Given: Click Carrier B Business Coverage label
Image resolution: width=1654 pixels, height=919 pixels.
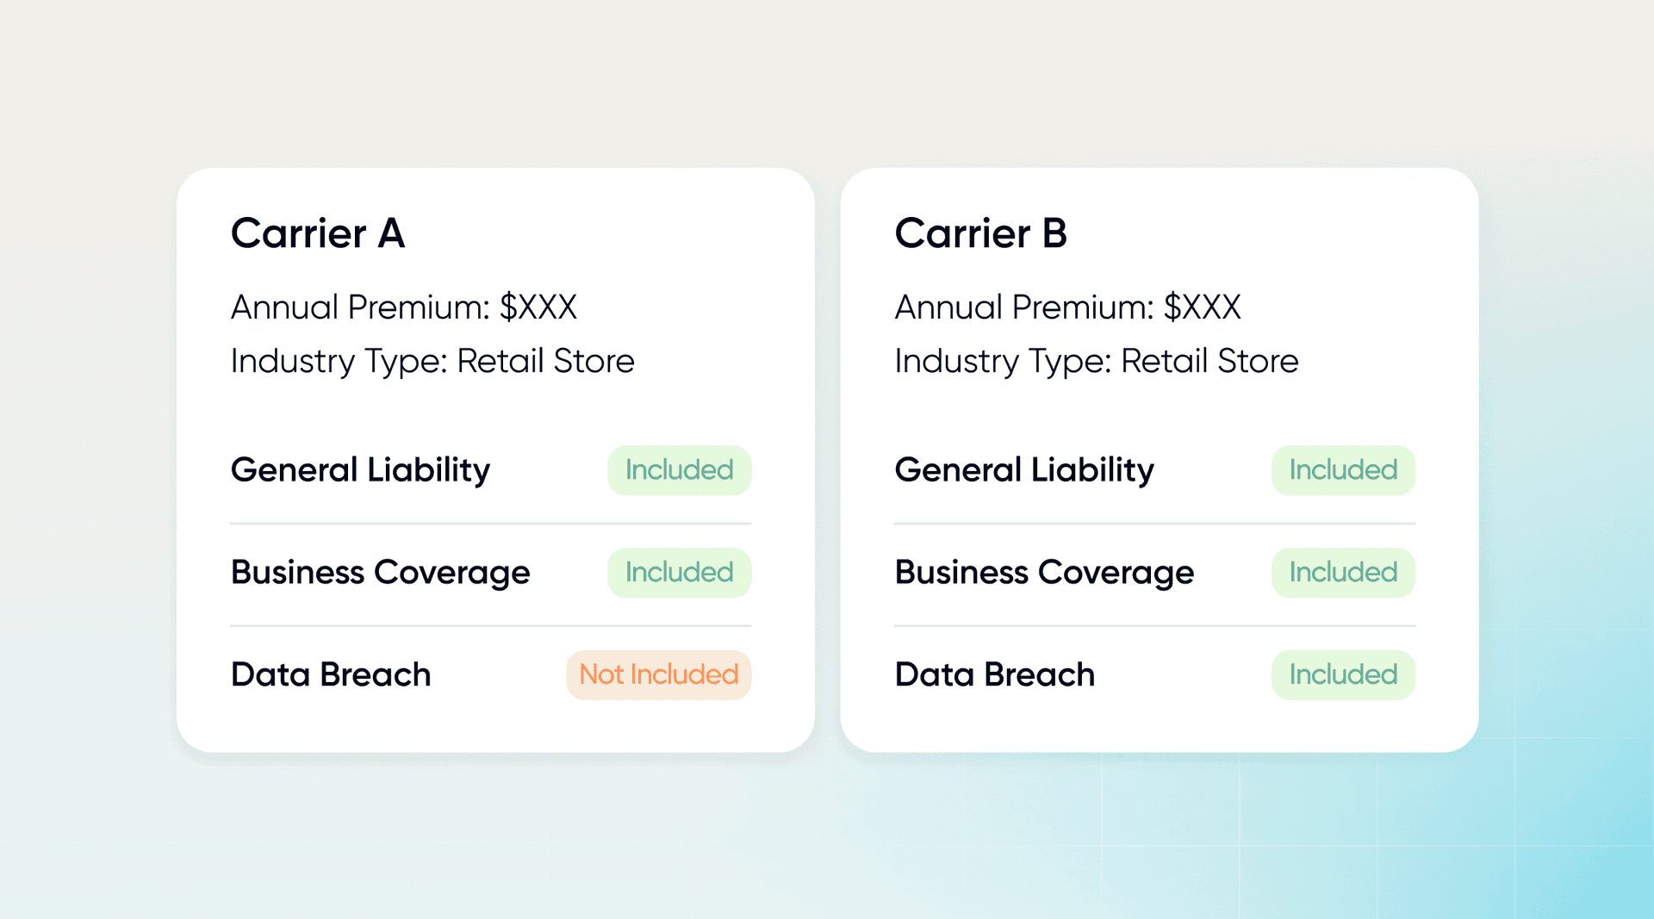Looking at the screenshot, I should 1044,573.
